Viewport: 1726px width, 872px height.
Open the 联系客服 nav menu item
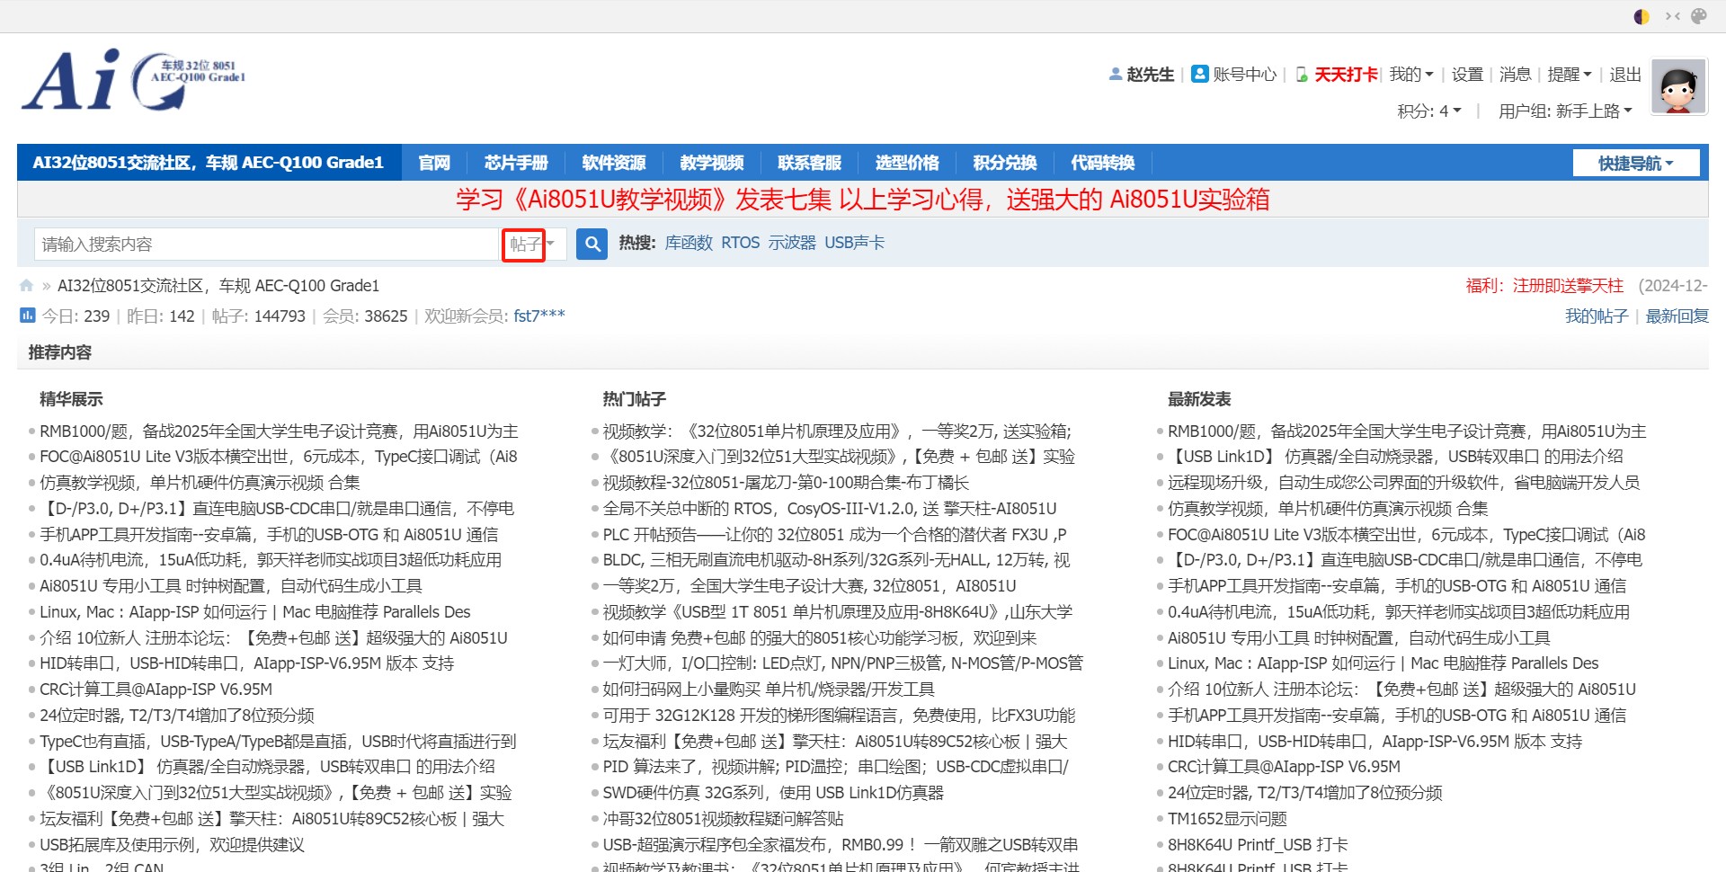click(x=810, y=163)
